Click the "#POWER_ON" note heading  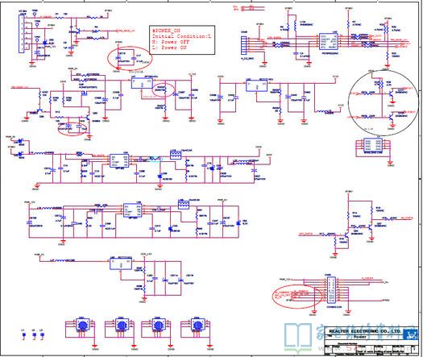(166, 31)
